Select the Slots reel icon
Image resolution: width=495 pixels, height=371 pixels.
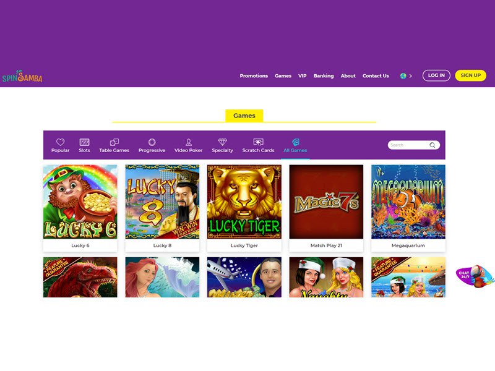click(x=84, y=142)
